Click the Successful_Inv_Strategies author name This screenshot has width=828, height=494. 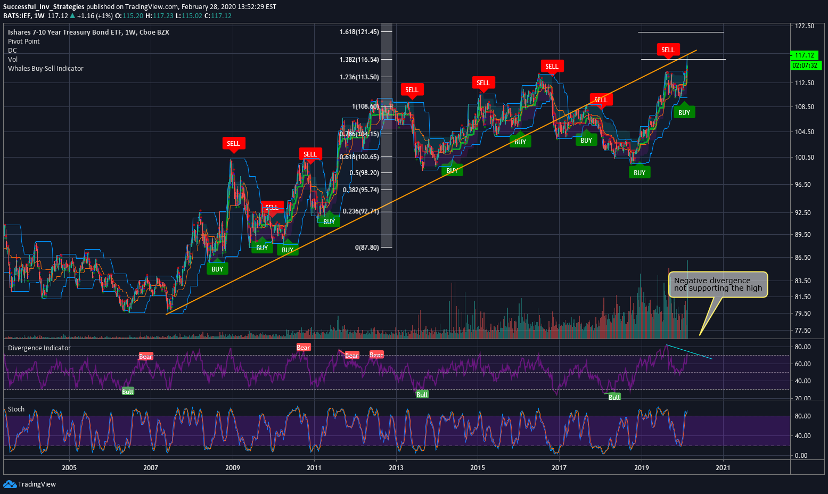pyautogui.click(x=44, y=7)
